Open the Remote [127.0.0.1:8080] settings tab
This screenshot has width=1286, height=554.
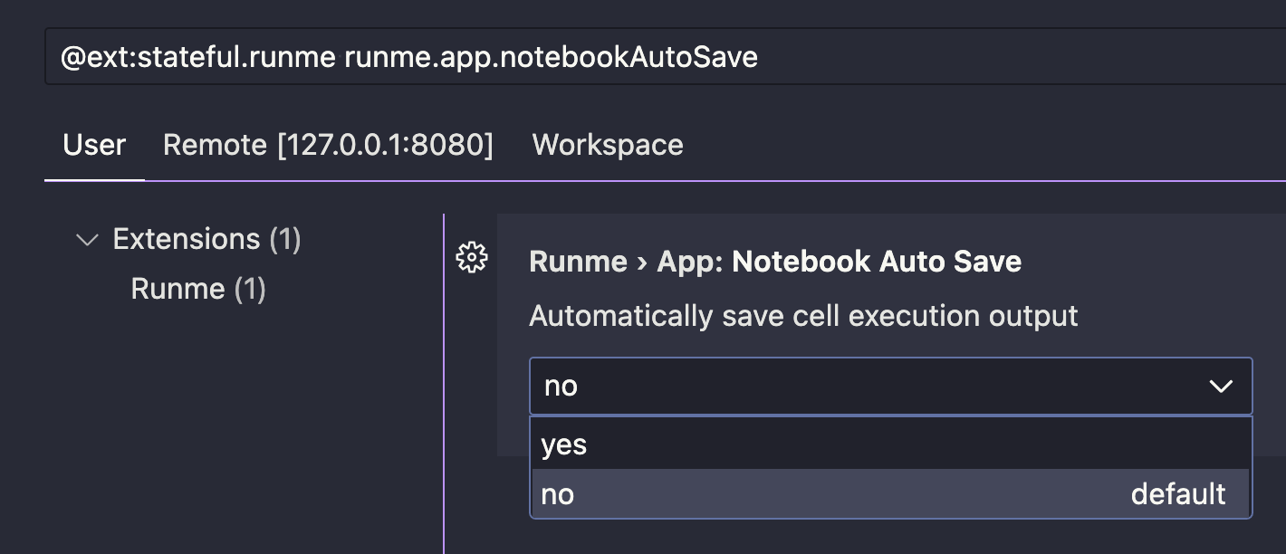(328, 145)
